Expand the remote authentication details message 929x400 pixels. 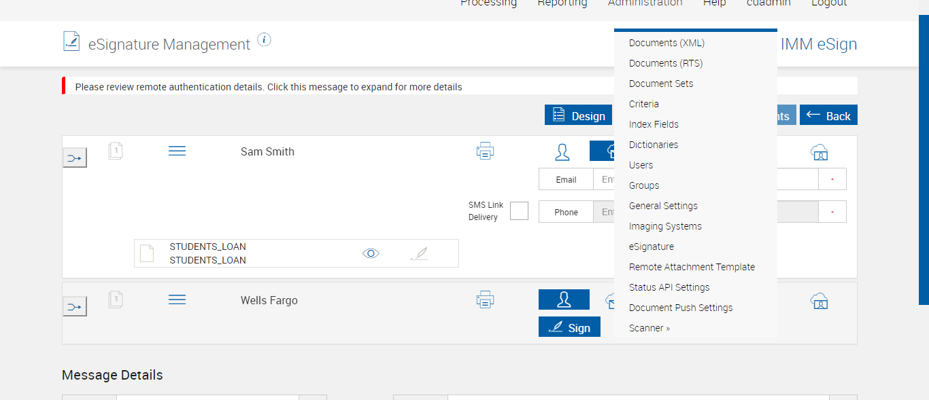[x=269, y=87]
